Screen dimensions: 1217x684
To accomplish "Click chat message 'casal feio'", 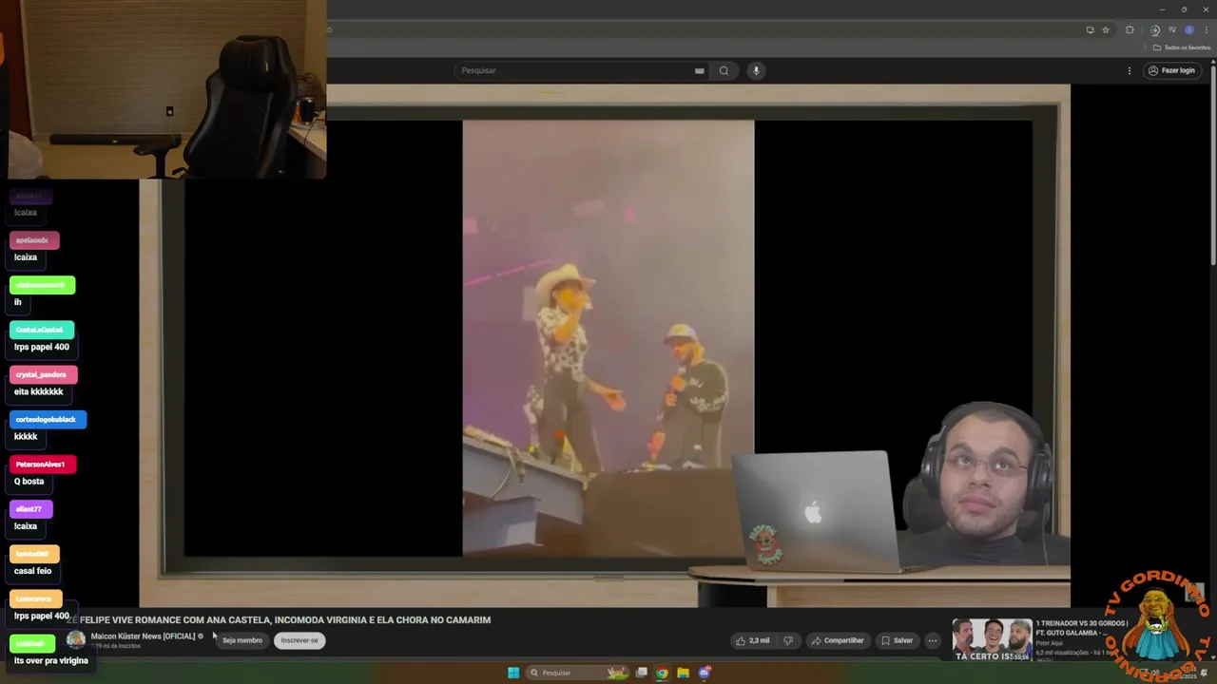I will [x=32, y=571].
